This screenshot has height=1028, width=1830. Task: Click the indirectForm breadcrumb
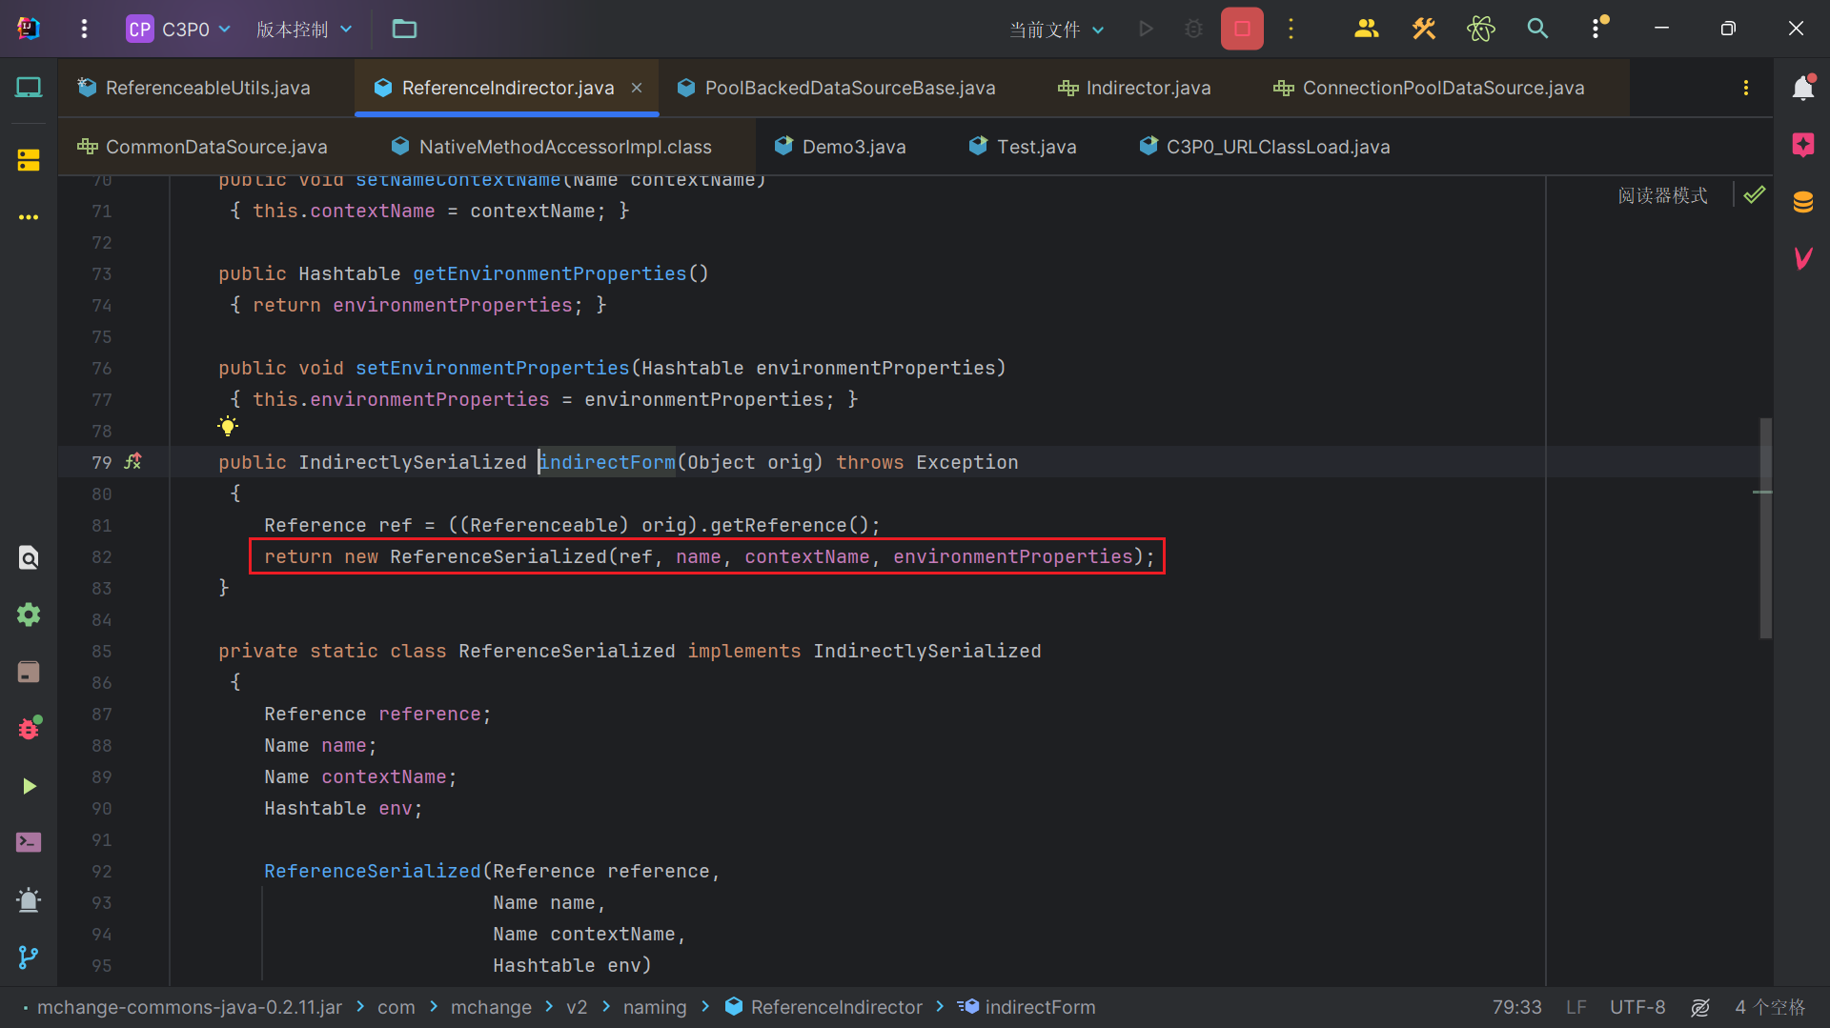pos(1027,1007)
